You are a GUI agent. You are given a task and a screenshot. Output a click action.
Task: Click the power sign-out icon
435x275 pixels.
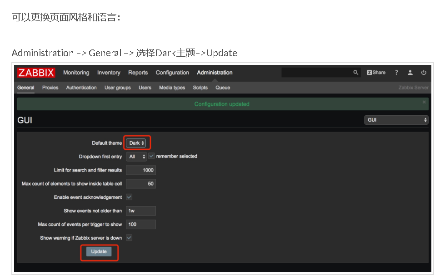coord(424,73)
